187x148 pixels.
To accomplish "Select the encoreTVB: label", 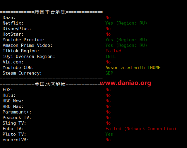I will pos(16,140).
